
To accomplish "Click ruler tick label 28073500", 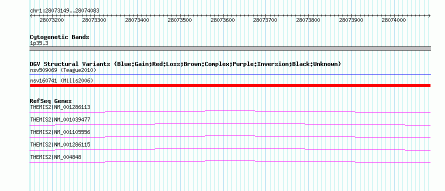I will point(179,20).
